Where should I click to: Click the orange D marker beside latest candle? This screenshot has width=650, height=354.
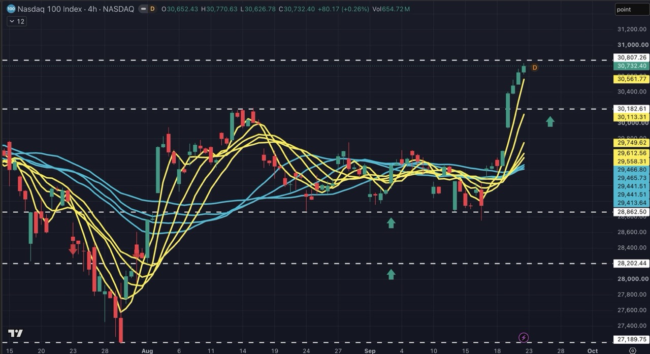click(534, 68)
